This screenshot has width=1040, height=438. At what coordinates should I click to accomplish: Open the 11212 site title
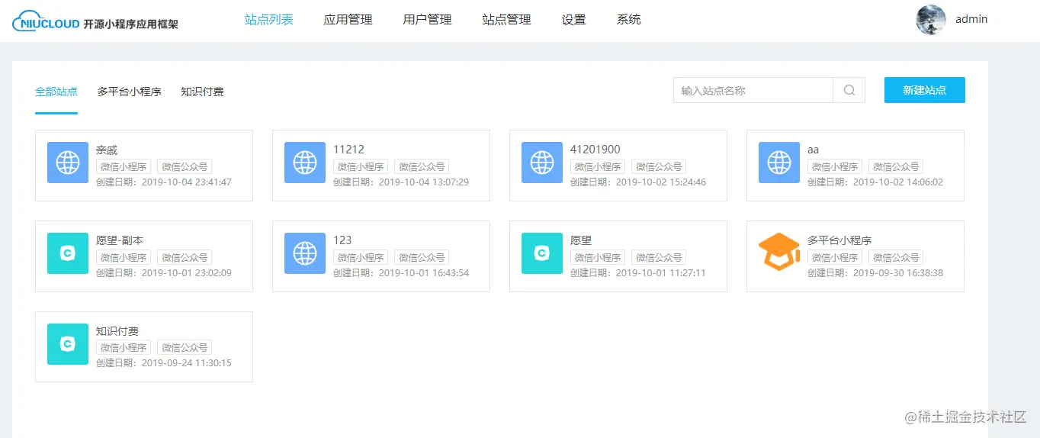point(348,150)
